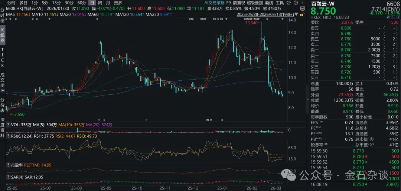Open the help question mark icon
Screen dimensions: 401x191
point(296,3)
